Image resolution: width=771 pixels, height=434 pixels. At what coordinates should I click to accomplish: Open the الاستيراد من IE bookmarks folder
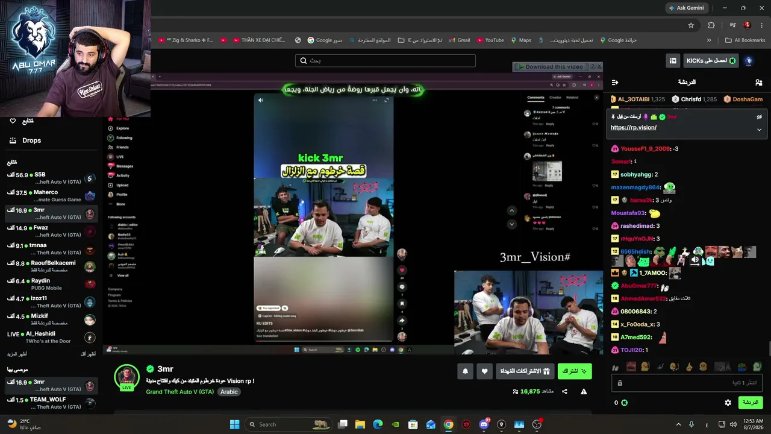click(420, 40)
